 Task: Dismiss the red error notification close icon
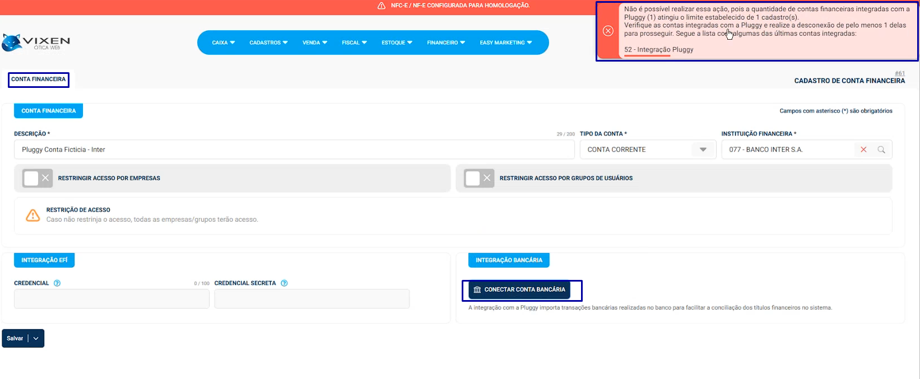(x=608, y=31)
